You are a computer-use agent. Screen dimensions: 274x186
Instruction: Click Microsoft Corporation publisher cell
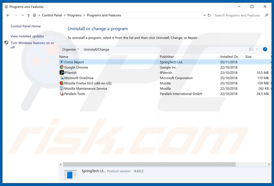click(176, 78)
